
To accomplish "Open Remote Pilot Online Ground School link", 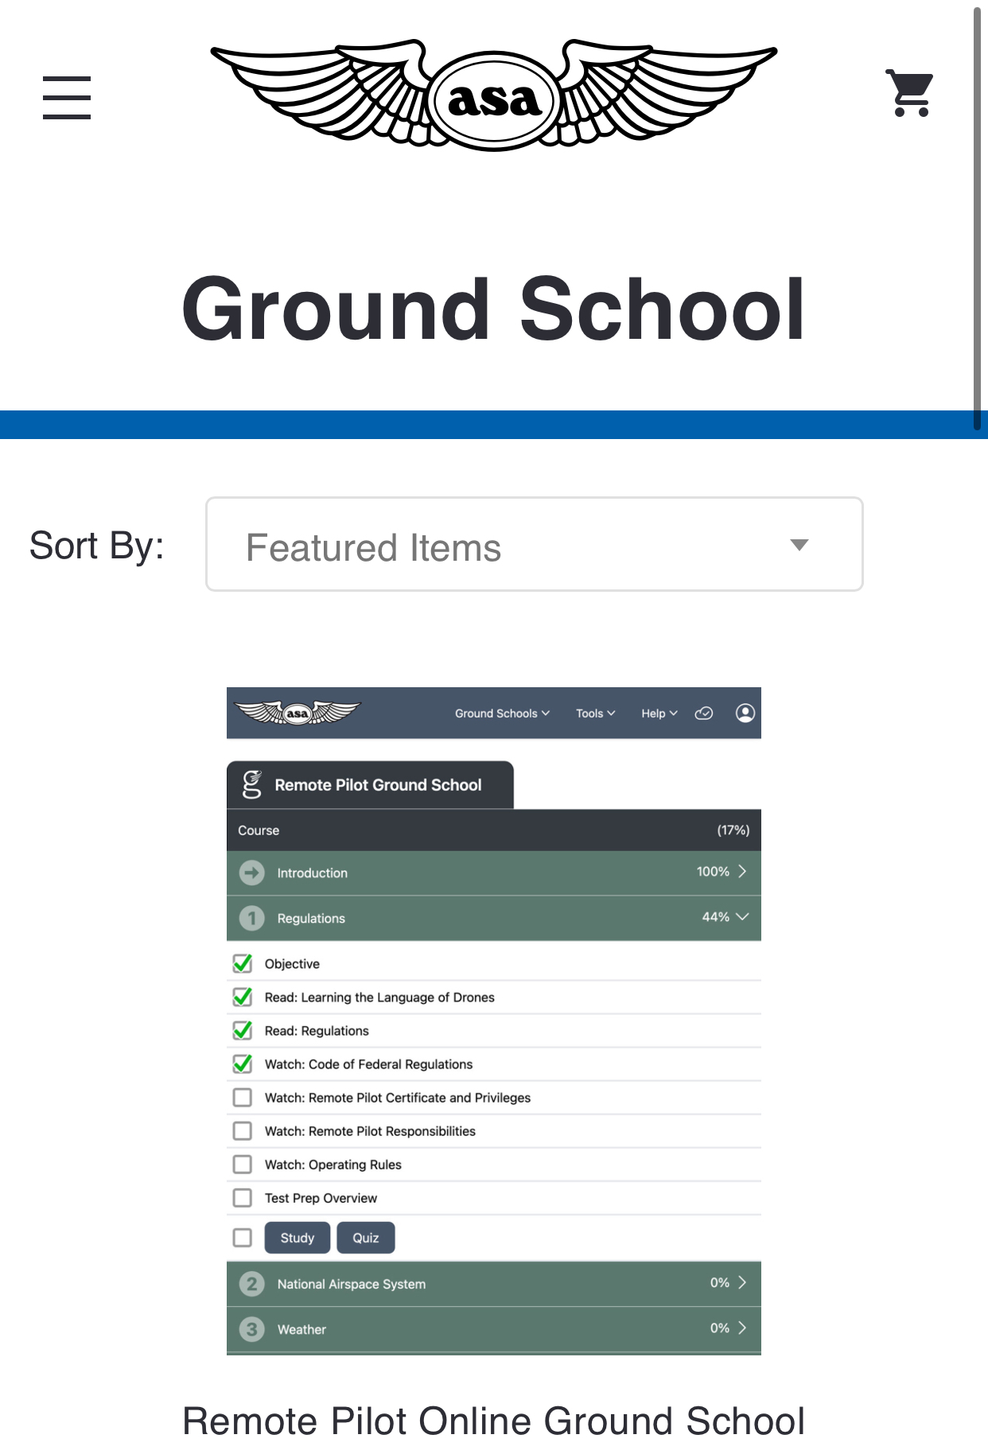I will click(x=494, y=1421).
